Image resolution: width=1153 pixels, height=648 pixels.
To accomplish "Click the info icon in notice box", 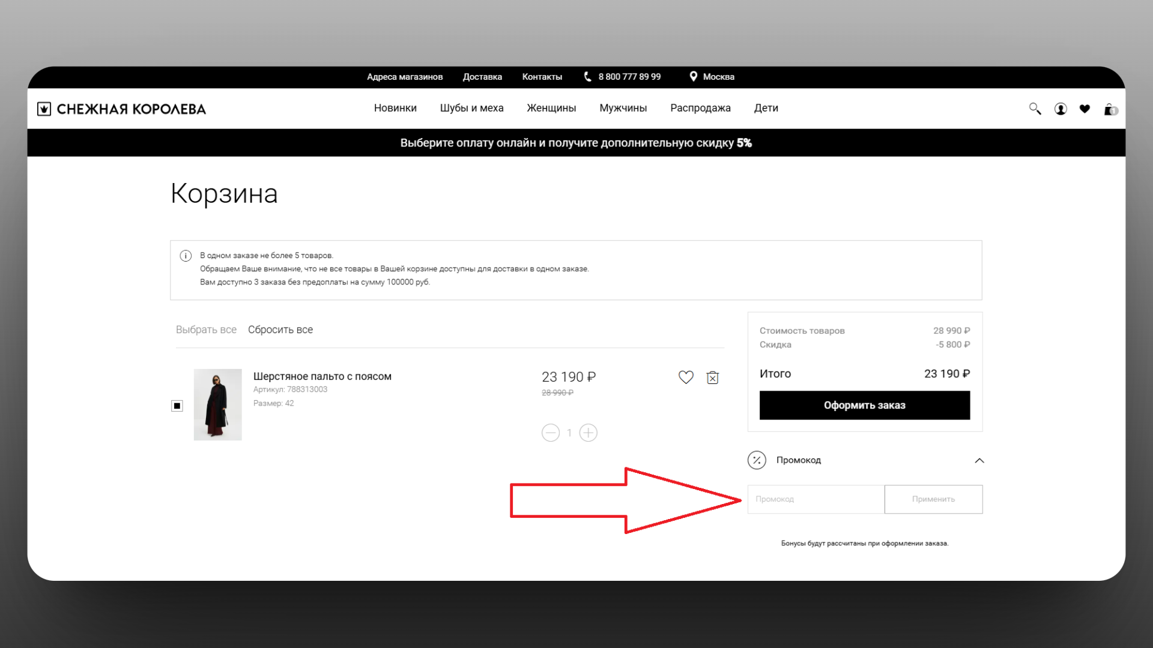I will [x=186, y=256].
